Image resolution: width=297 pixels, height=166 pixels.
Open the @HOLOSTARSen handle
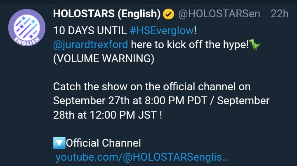(x=219, y=14)
